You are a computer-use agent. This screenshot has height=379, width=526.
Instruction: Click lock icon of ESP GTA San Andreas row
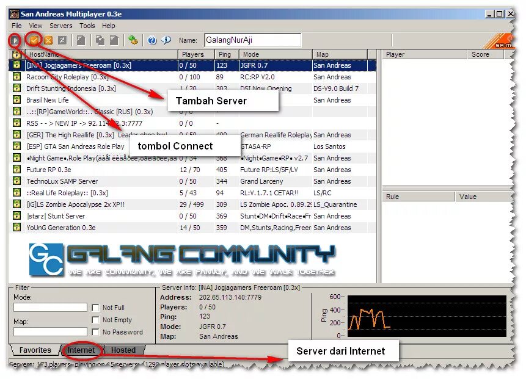coord(16,146)
